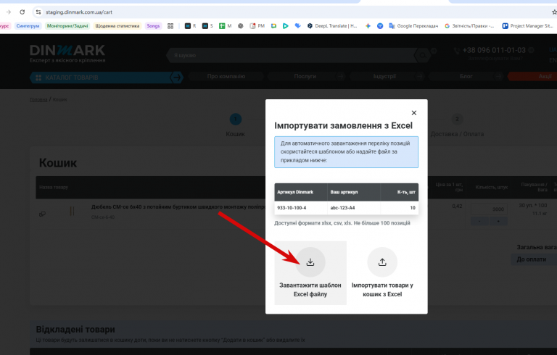Open the Моніторинг/Задачі bookmark
This screenshot has height=355, width=557.
[x=67, y=26]
